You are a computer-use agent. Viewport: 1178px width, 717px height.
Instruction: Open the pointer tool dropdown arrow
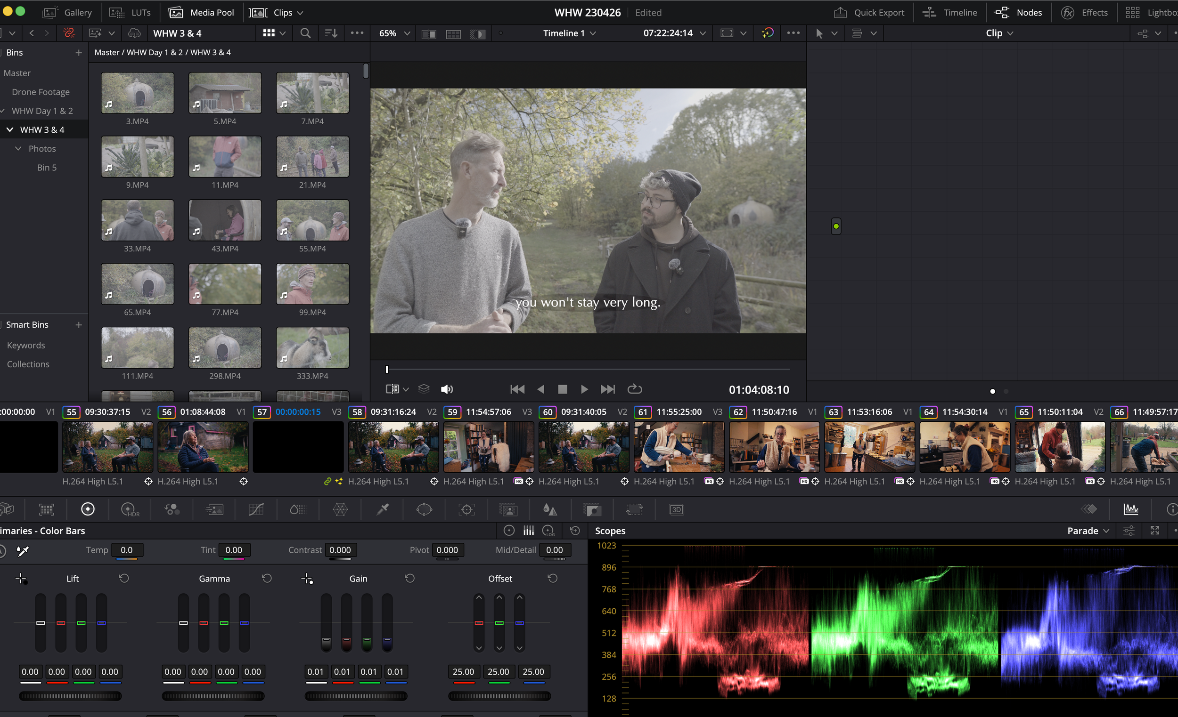(834, 33)
